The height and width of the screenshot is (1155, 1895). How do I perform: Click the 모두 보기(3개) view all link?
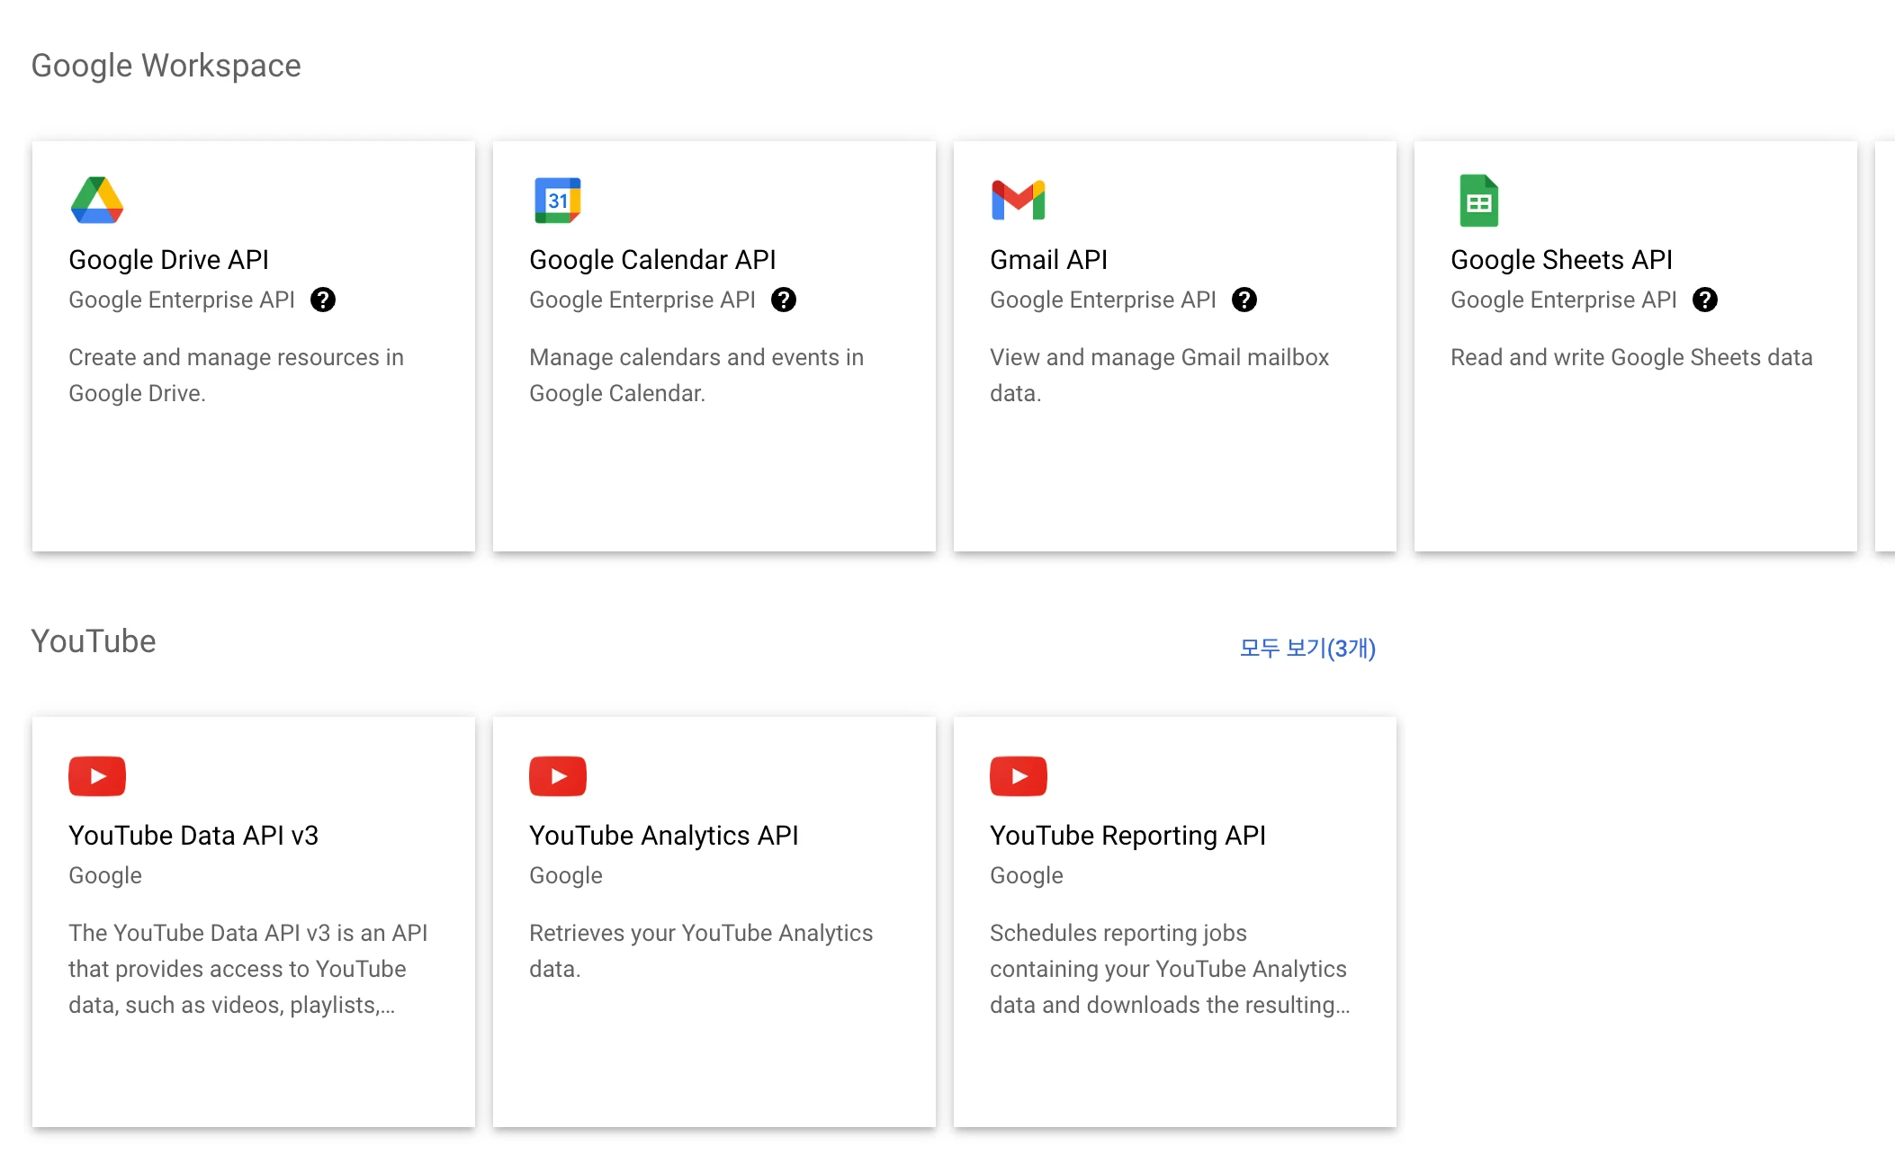pyautogui.click(x=1307, y=648)
